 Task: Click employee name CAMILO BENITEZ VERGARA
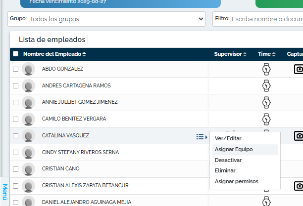click(x=74, y=119)
